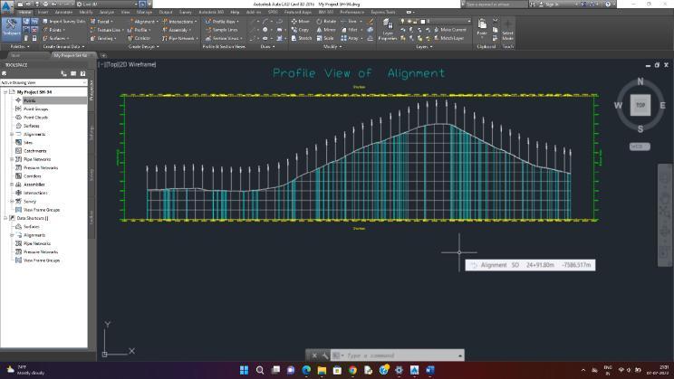Screen dimensions: 674x379
Task: Click the Sample Lines tool
Action: click(222, 30)
